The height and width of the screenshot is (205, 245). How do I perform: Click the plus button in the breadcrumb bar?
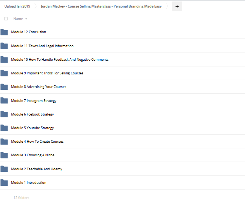click(x=177, y=6)
